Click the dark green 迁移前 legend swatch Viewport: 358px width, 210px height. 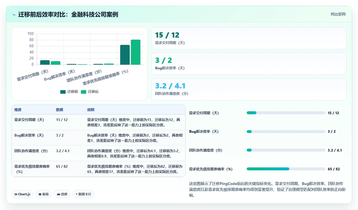click(63, 92)
